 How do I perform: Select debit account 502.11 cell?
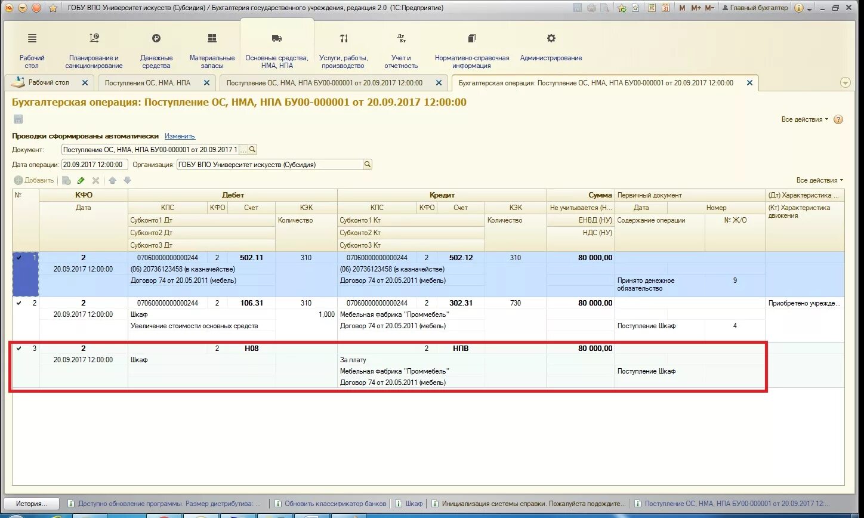(251, 258)
